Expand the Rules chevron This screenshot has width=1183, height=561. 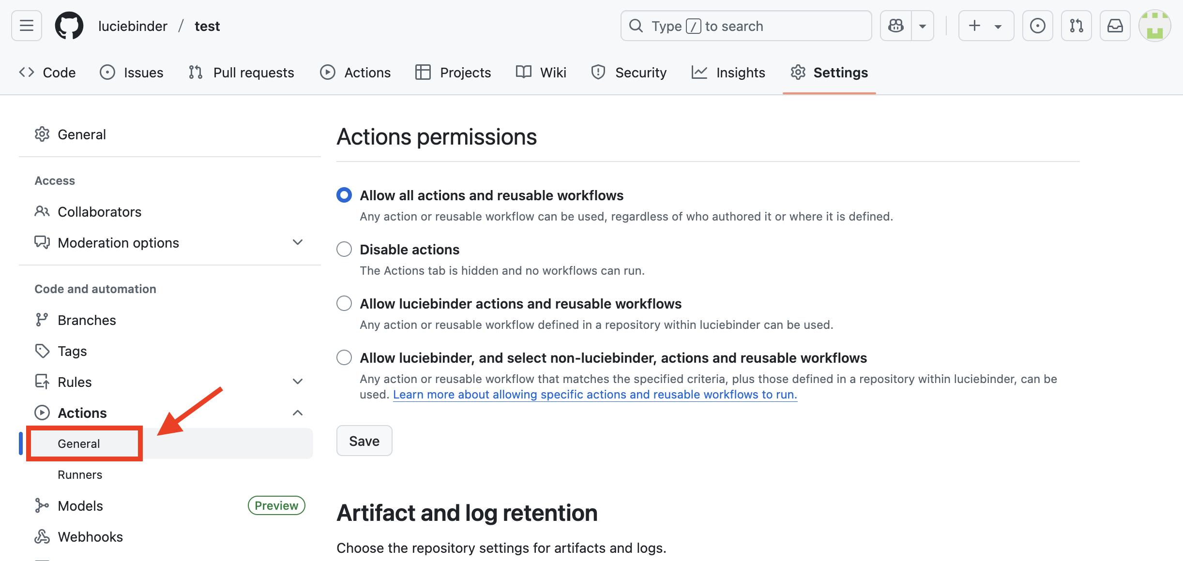(298, 381)
